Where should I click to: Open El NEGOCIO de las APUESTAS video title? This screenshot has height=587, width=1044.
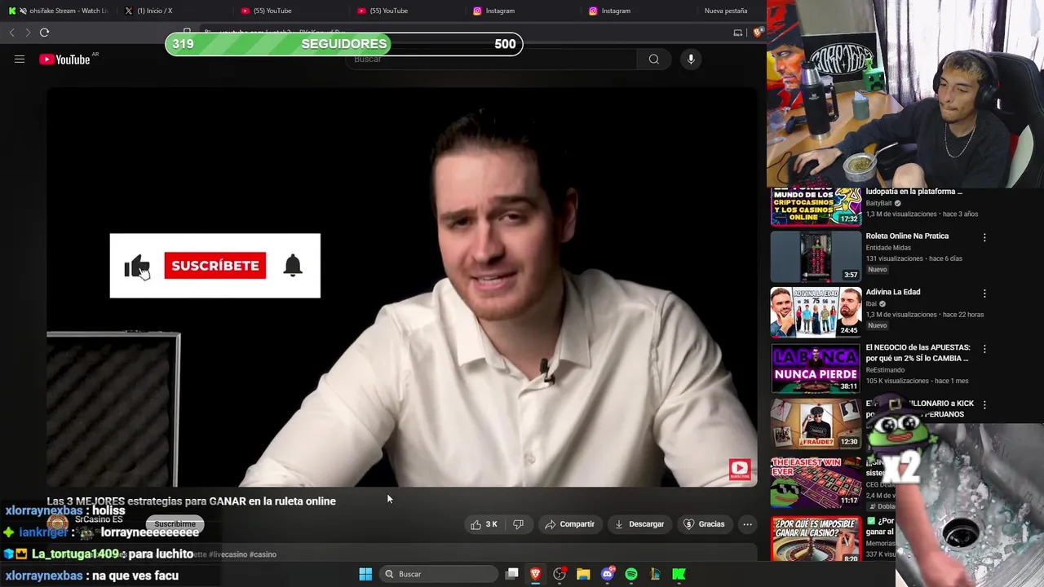918,353
